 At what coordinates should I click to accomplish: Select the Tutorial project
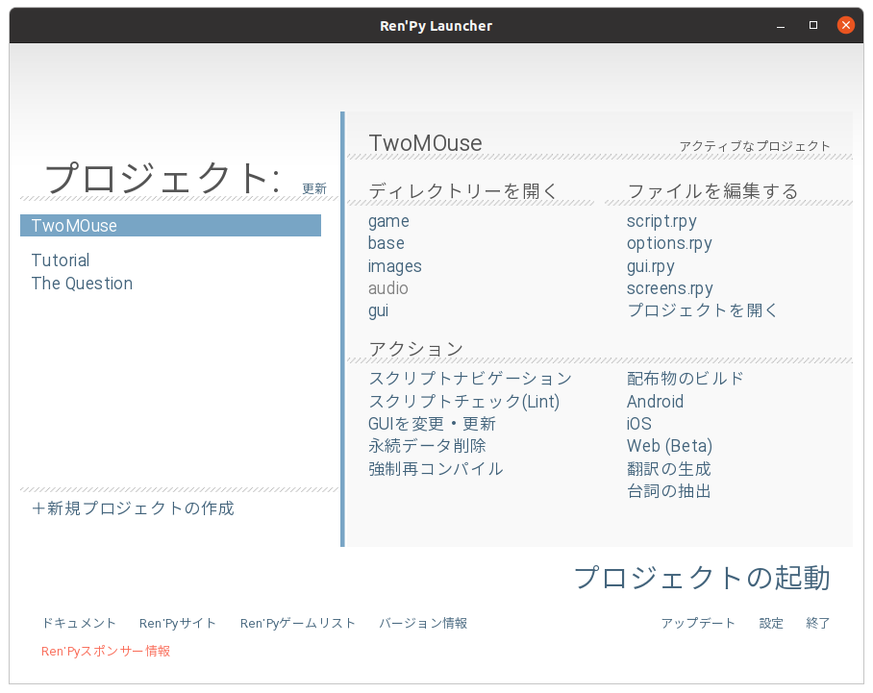coord(61,260)
